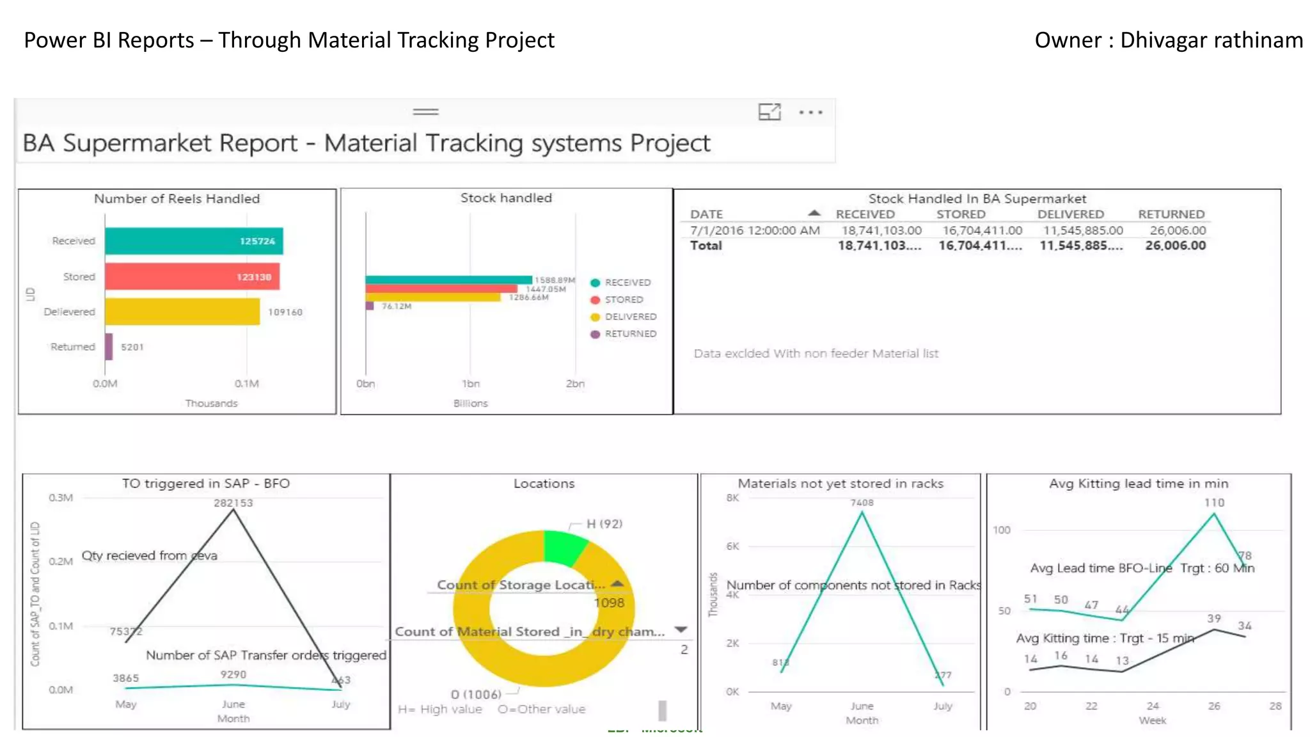Image resolution: width=1310 pixels, height=737 pixels.
Task: Click the 282153 peak data point
Action: click(x=233, y=510)
